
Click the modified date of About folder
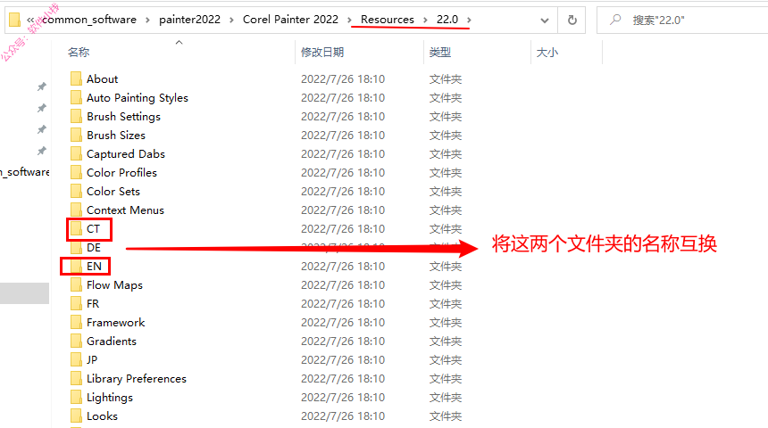tap(343, 78)
